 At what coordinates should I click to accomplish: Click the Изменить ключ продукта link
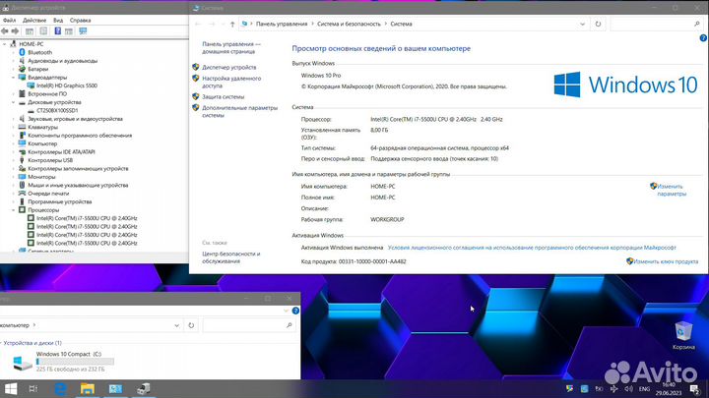click(666, 261)
